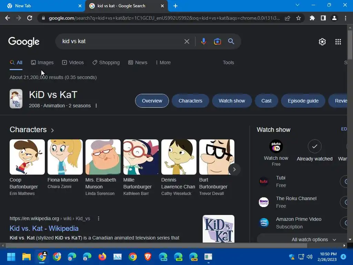Click the Google logo
This screenshot has width=353, height=265.
[x=24, y=42]
